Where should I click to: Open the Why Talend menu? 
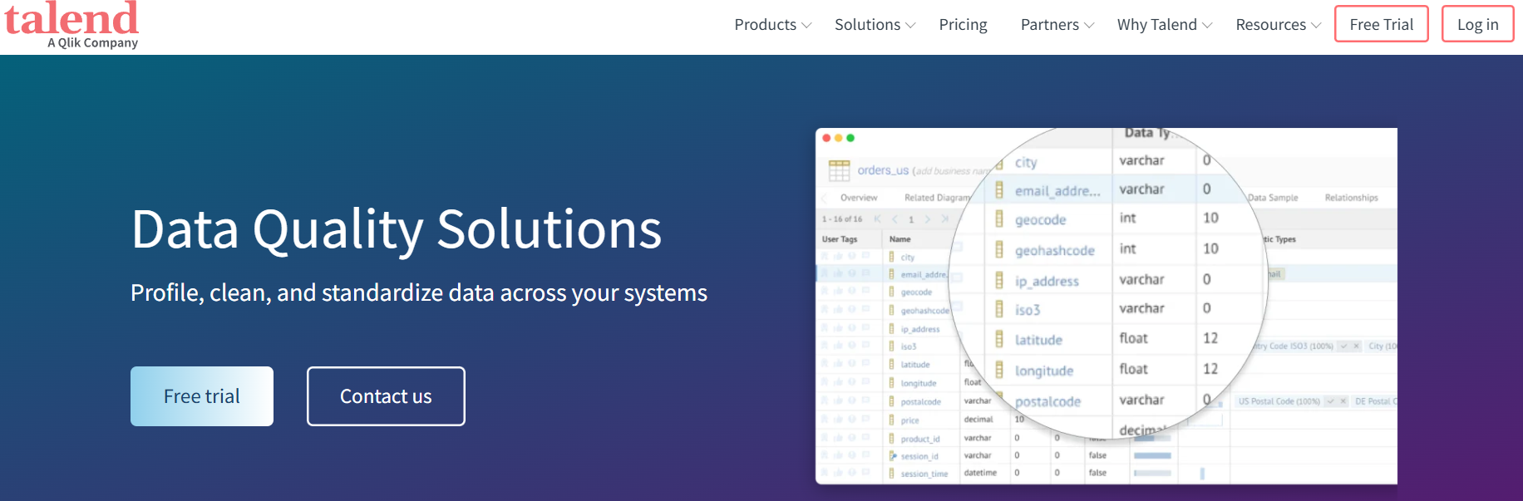point(1156,25)
